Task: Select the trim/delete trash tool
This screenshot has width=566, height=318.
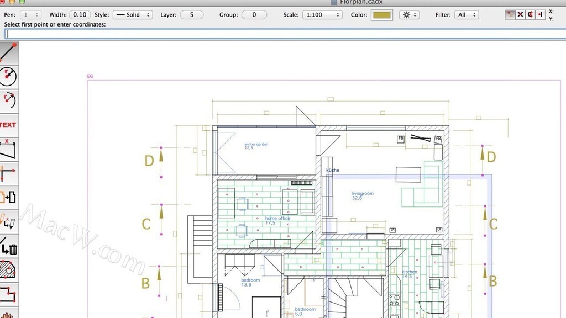Action: click(9, 246)
